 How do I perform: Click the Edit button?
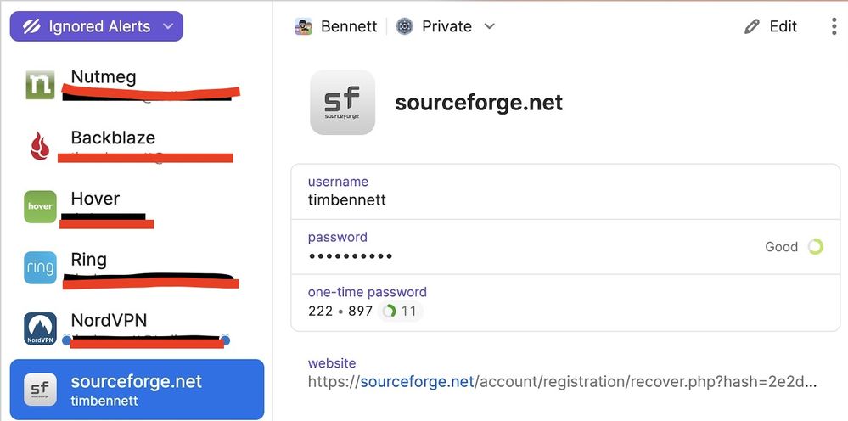coord(771,26)
